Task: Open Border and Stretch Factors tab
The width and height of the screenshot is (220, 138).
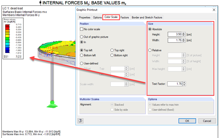Action: (x=147, y=17)
